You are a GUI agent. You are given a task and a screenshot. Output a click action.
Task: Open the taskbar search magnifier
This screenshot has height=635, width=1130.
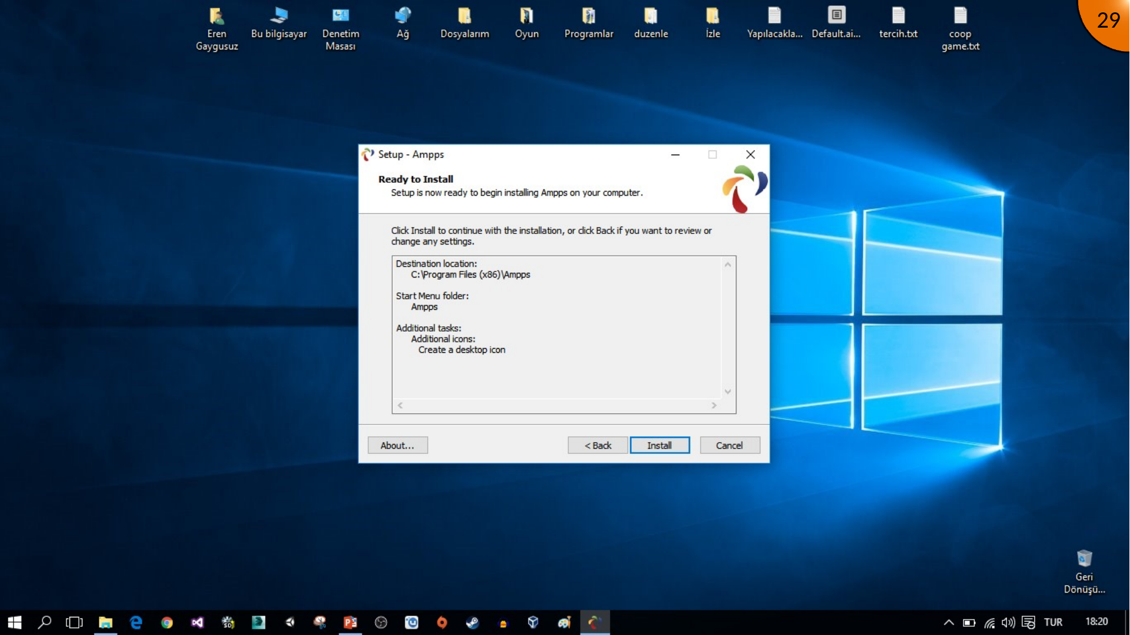[45, 622]
